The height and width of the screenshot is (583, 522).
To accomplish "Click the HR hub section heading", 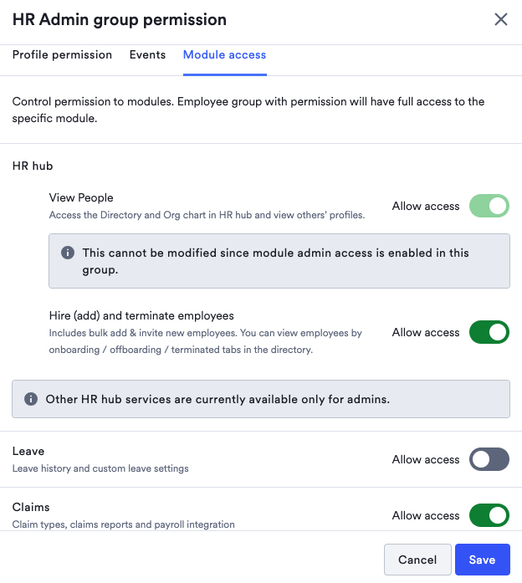I will coord(33,166).
